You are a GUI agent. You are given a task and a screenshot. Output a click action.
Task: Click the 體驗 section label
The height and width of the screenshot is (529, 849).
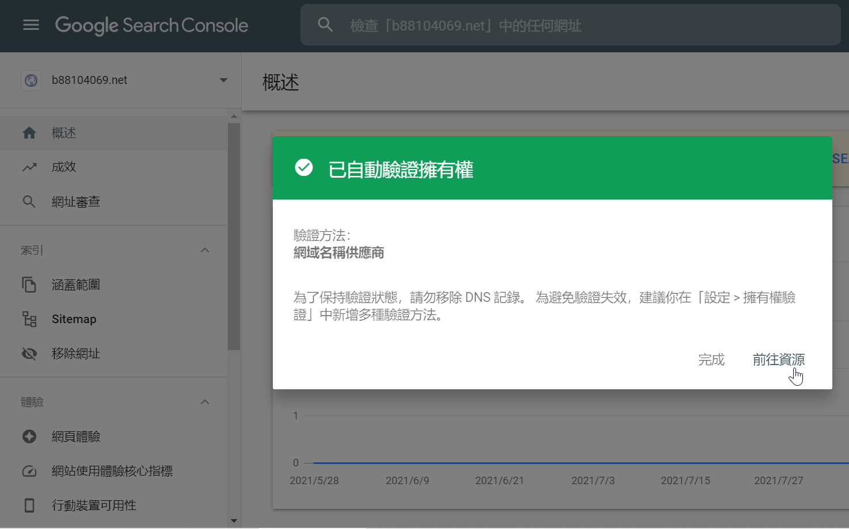(x=32, y=402)
